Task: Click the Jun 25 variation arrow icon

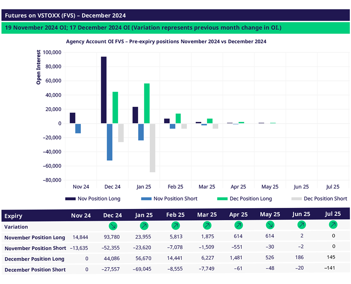Action: (301, 225)
